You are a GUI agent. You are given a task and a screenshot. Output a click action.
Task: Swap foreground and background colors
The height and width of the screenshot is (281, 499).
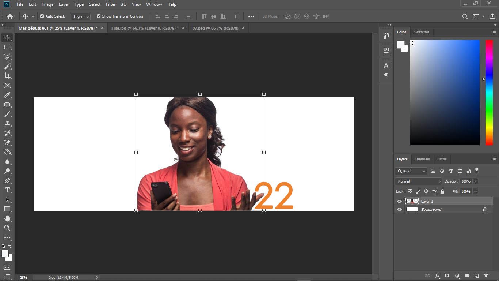tap(10, 246)
